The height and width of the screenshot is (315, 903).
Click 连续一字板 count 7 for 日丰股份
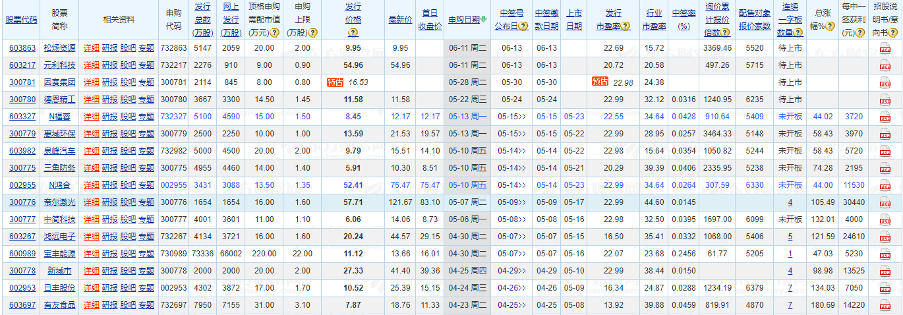pyautogui.click(x=790, y=288)
